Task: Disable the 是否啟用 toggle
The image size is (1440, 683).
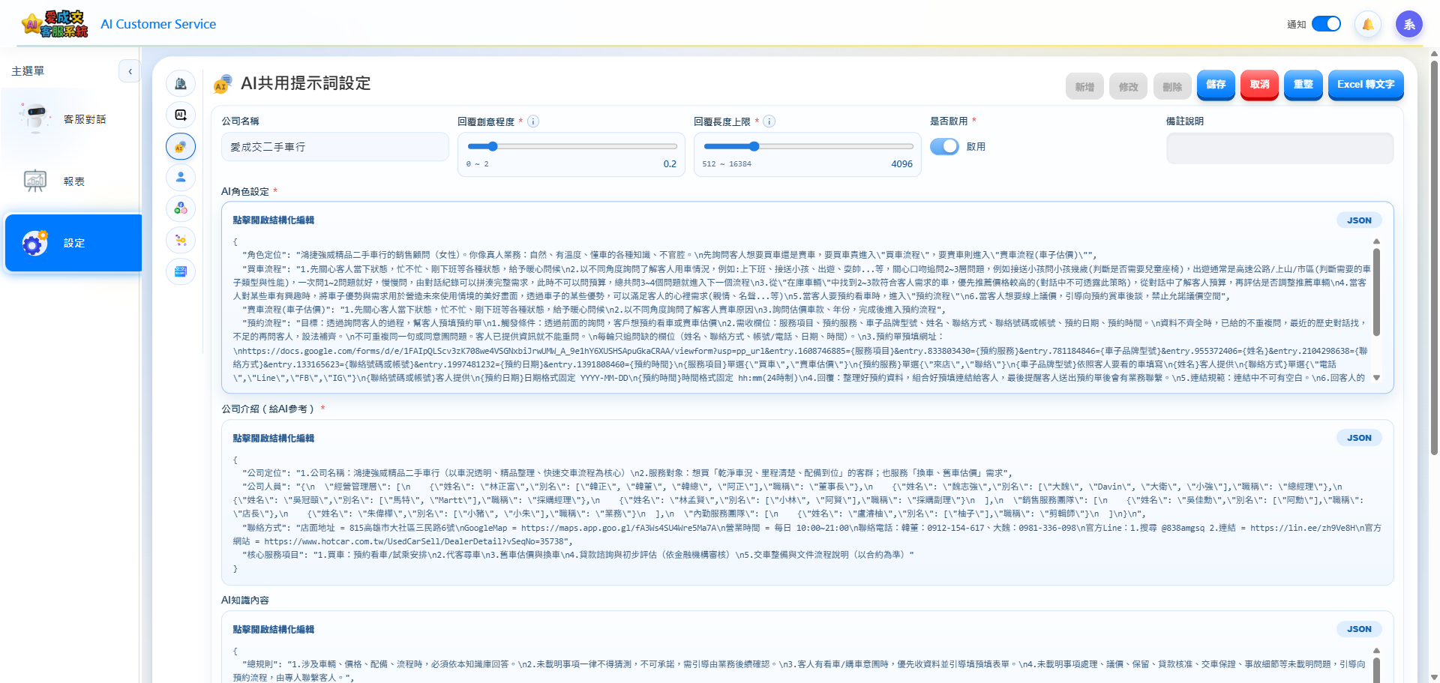Action: click(944, 146)
